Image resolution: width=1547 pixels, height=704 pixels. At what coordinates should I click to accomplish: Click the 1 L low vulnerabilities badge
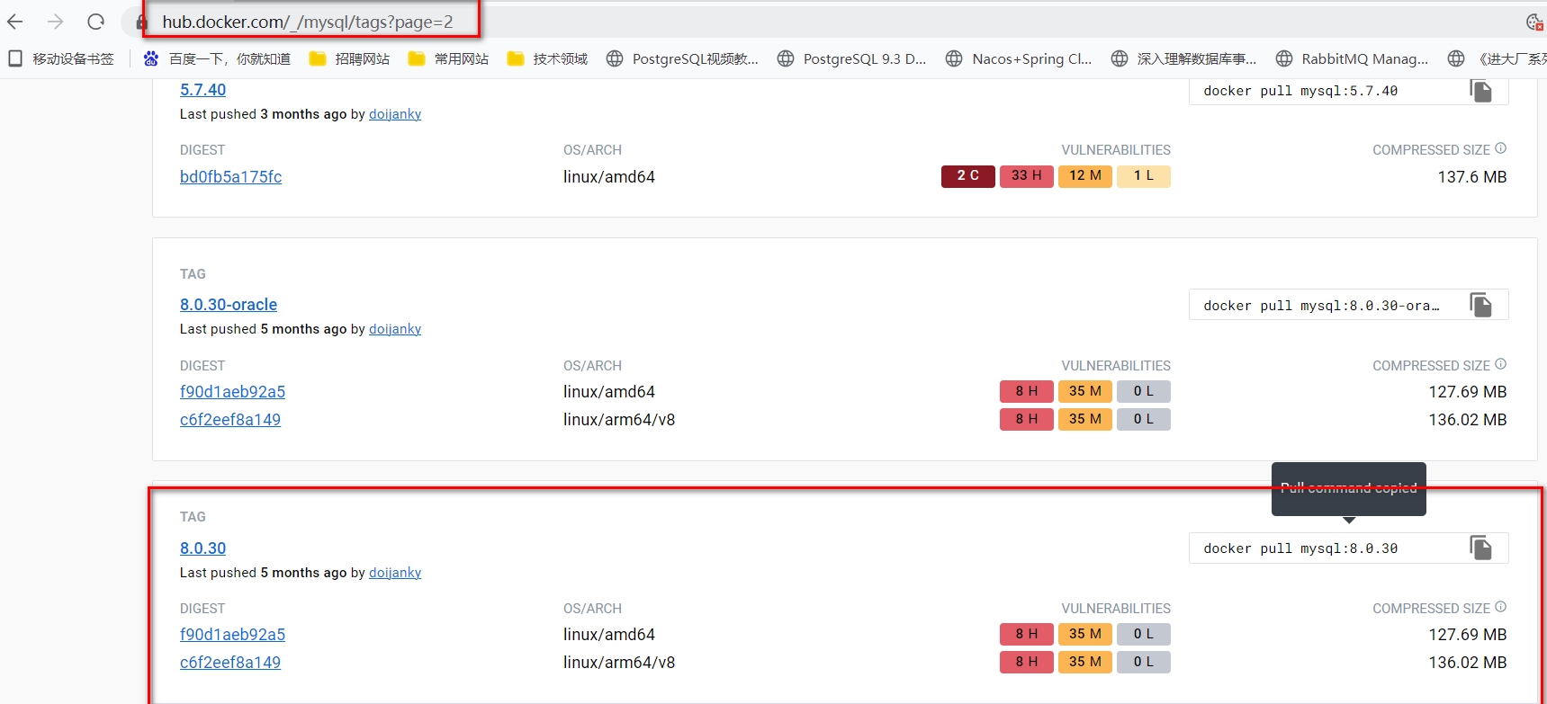[1144, 176]
